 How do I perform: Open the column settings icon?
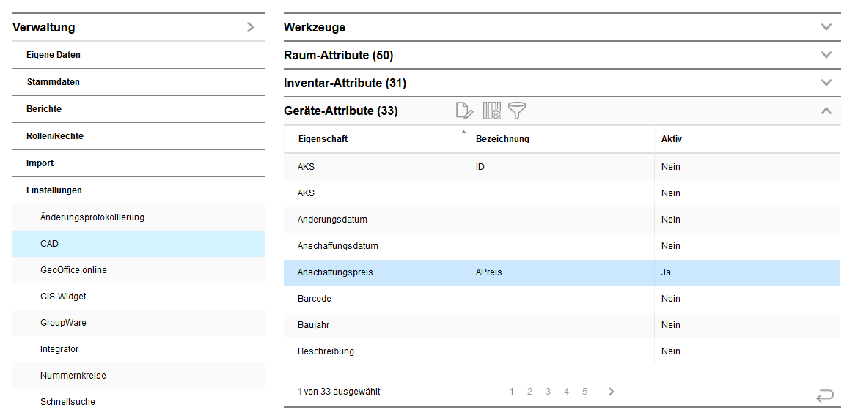pos(491,111)
